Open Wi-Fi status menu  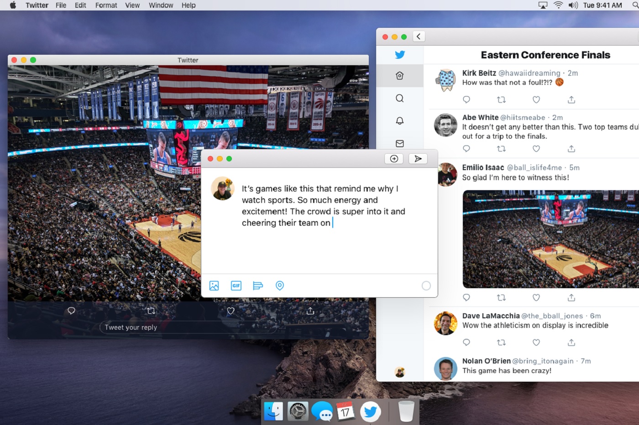point(558,5)
